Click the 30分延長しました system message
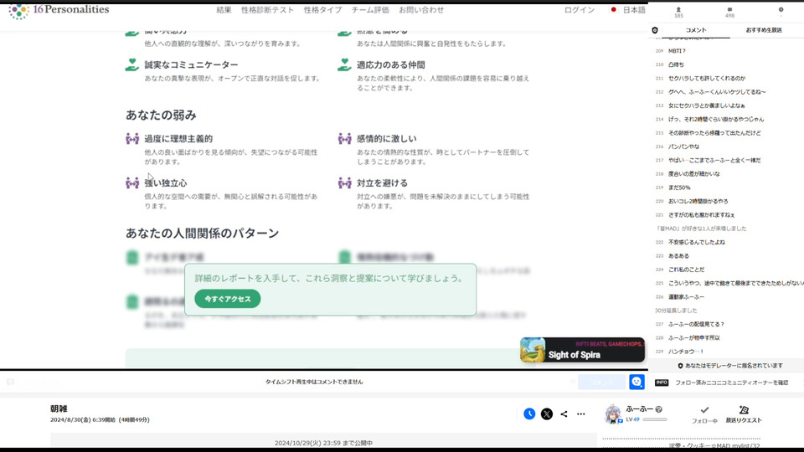 coord(676,311)
